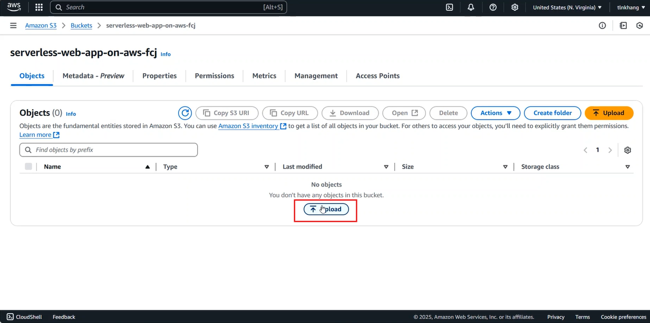Click the Size column header text

coord(408,167)
